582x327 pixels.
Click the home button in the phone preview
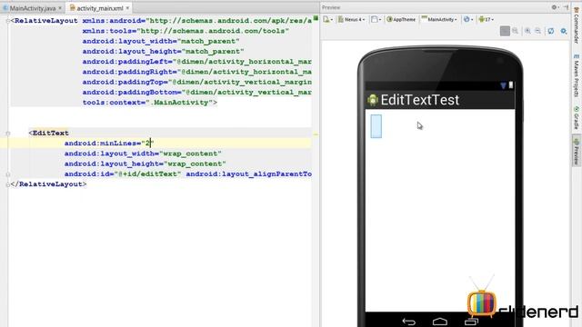tap(440, 322)
